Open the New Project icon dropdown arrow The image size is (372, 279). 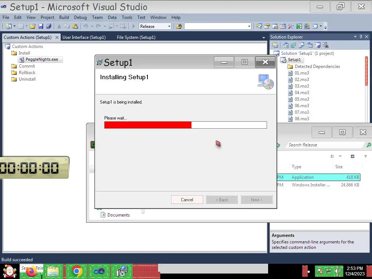click(x=15, y=26)
